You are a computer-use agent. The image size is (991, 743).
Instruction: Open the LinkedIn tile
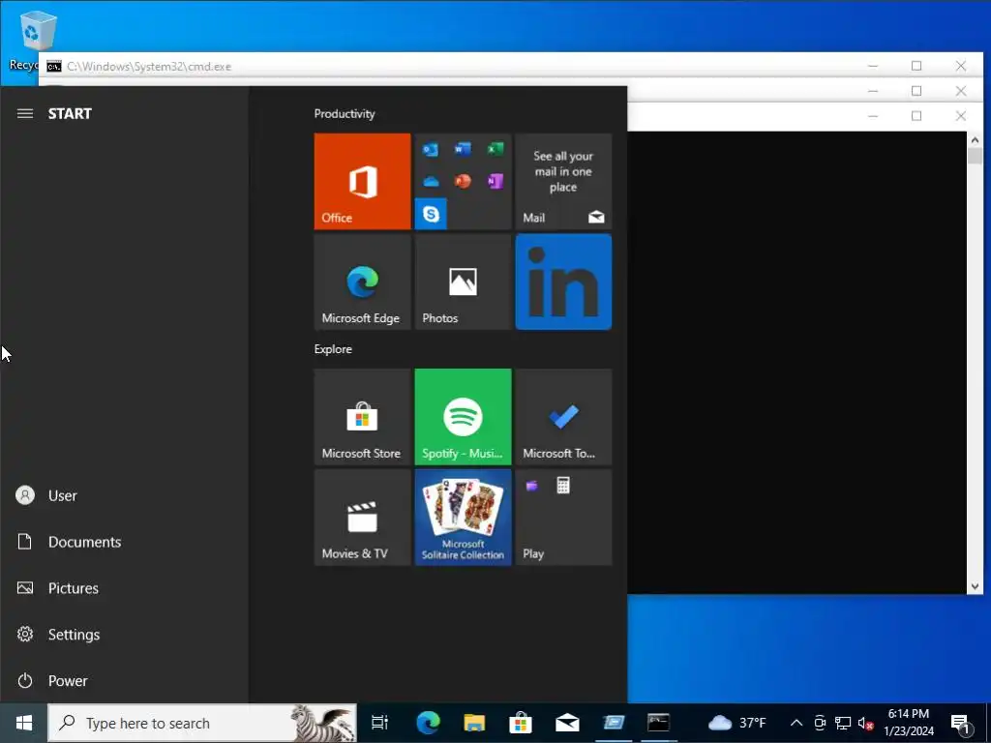(x=563, y=282)
